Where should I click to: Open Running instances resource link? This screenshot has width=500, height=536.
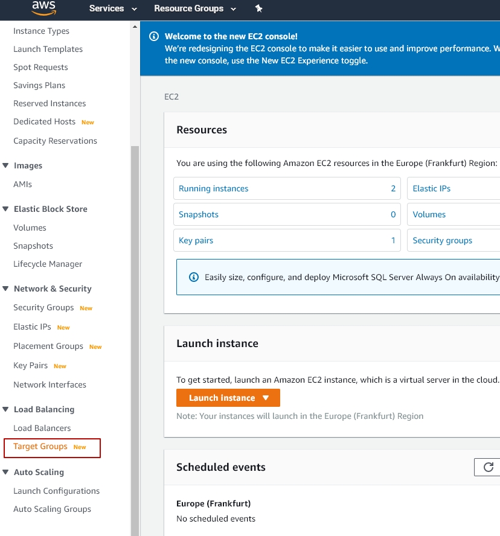point(214,188)
